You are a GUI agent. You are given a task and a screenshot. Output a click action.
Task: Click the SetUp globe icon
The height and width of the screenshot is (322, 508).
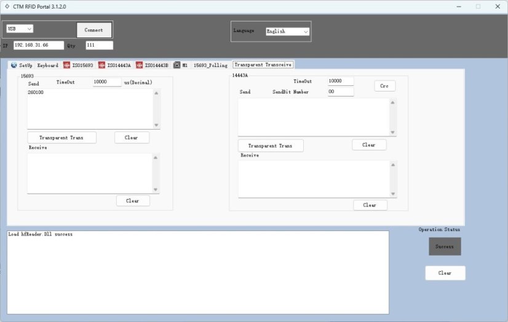tap(14, 65)
